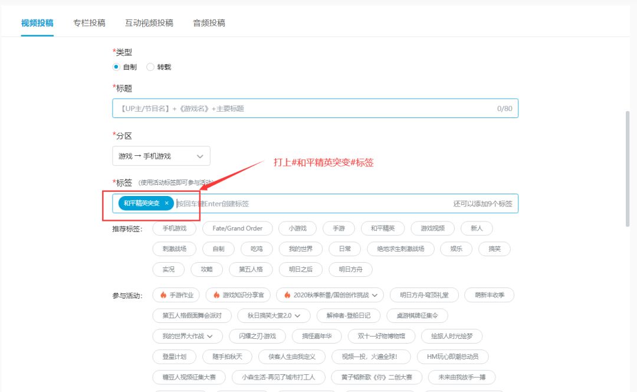Add the 刺激战场 recommended tag
Image resolution: width=637 pixels, height=392 pixels.
[x=175, y=249]
